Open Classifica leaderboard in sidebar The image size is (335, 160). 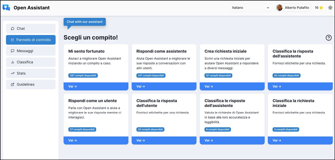click(x=31, y=62)
